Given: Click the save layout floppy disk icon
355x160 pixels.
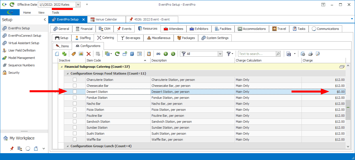Looking at the screenshot, I should pyautogui.click(x=288, y=54).
